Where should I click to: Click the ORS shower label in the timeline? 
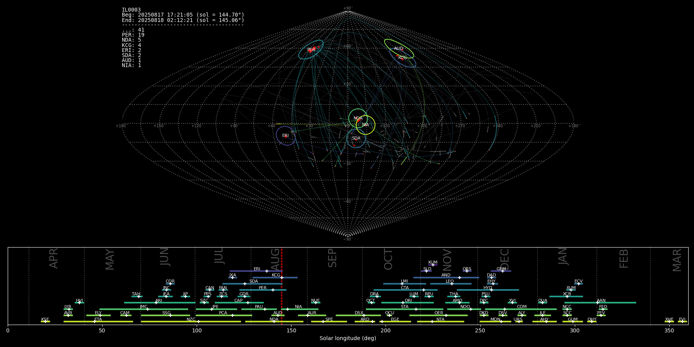(467, 269)
